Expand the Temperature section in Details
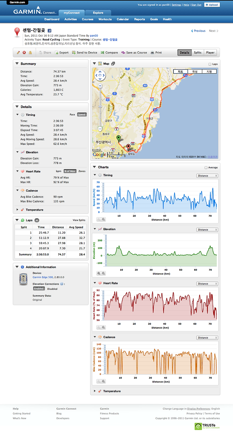233x447 pixels. [x=17, y=210]
